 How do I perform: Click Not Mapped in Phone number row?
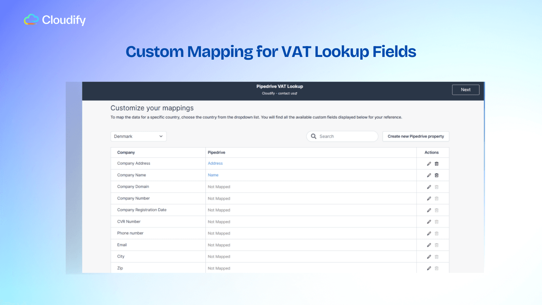(219, 233)
